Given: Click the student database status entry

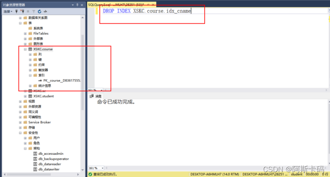Looking at the screenshot, I should [x=297, y=174].
